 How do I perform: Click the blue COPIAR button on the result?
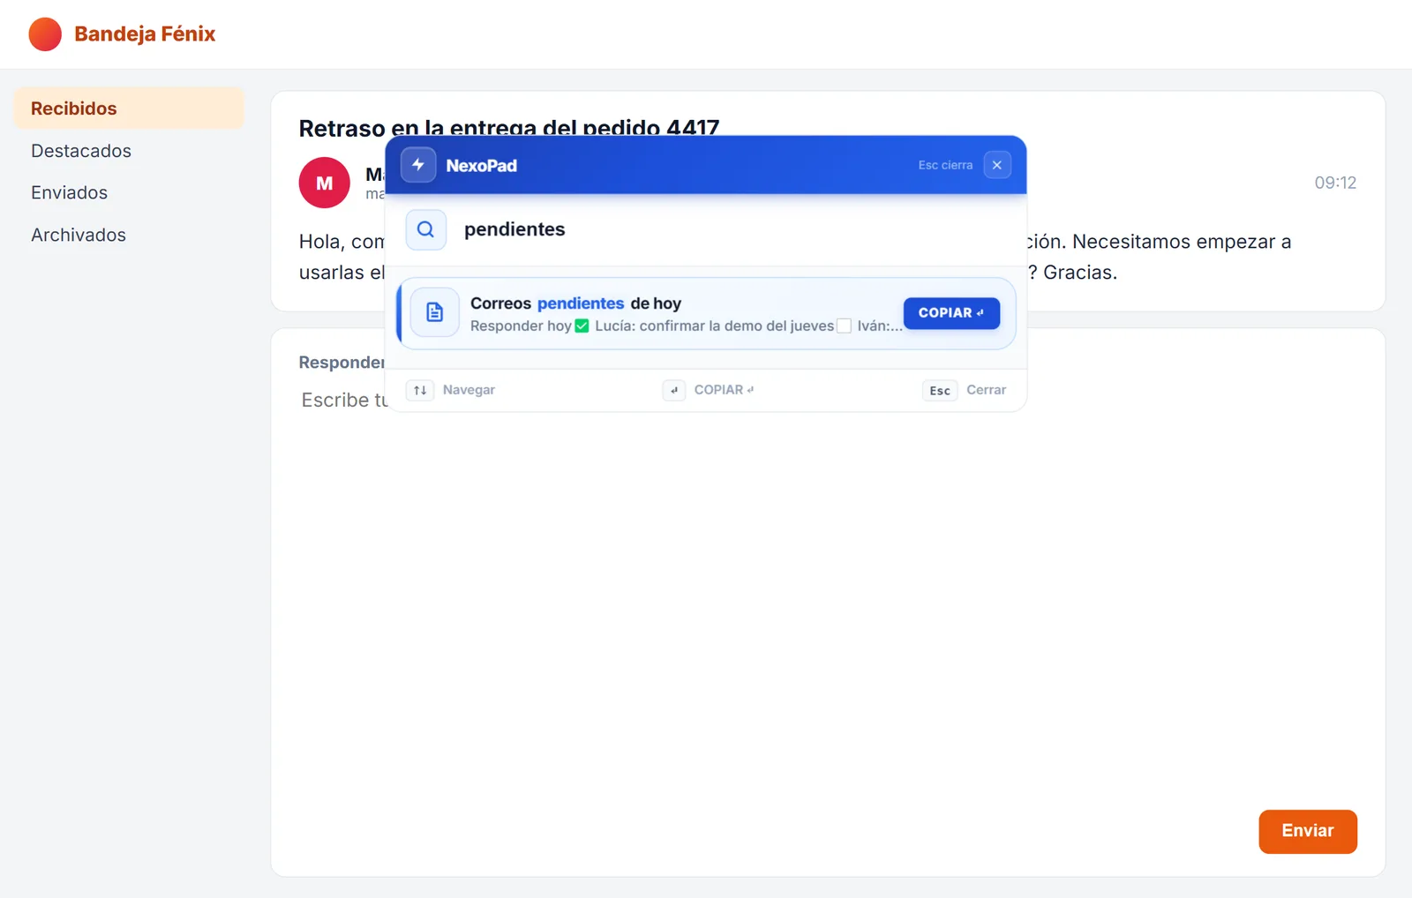click(951, 313)
